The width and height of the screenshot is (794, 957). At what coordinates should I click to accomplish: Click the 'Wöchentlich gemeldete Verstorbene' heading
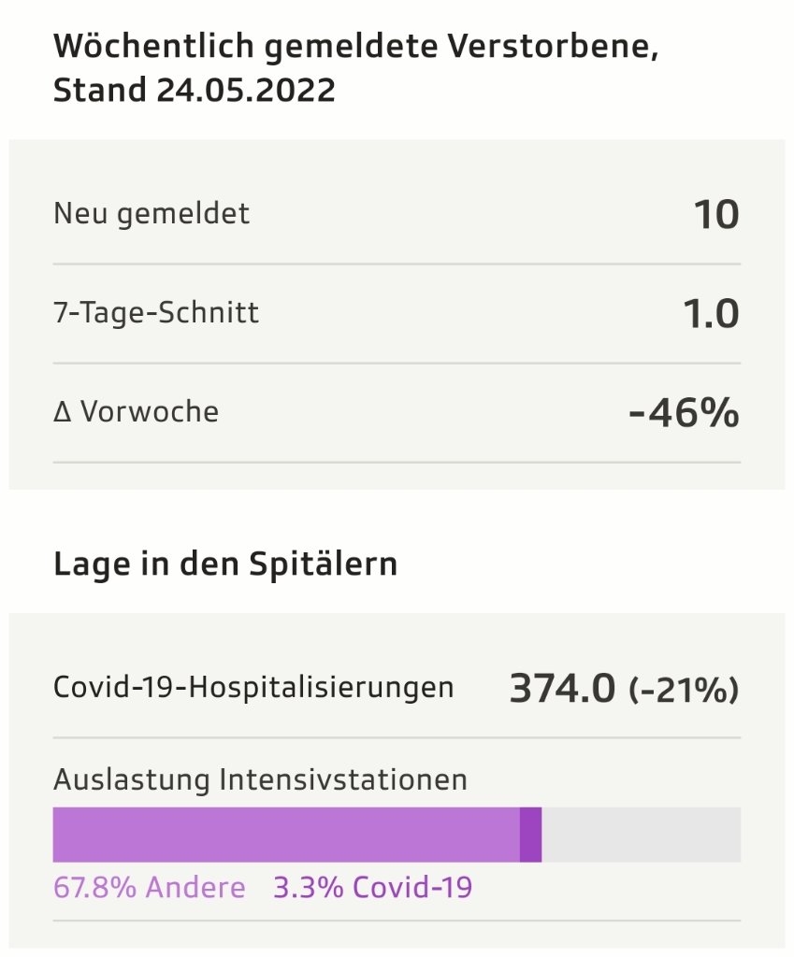click(356, 48)
